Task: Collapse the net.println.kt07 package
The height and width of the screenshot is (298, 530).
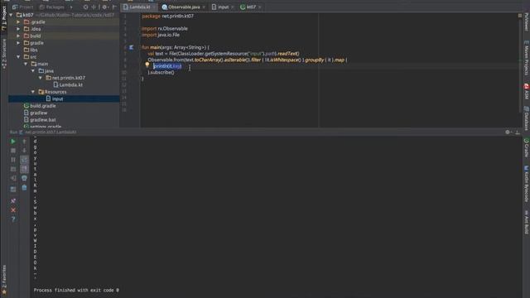Action: [x=41, y=78]
